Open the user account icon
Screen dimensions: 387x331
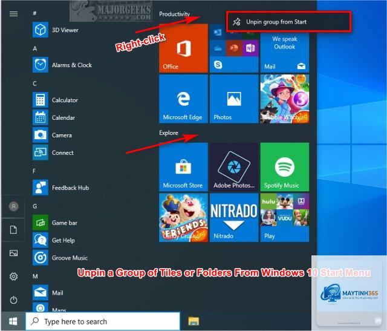13,206
